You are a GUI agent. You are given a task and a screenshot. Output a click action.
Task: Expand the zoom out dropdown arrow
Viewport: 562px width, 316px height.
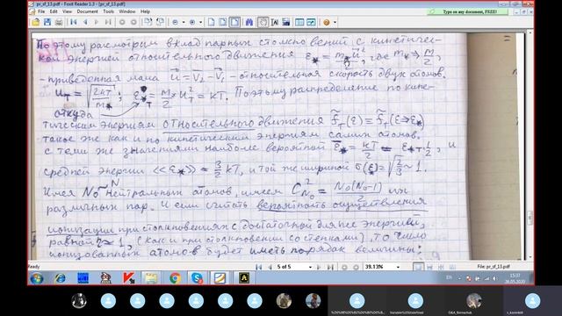point(184,22)
